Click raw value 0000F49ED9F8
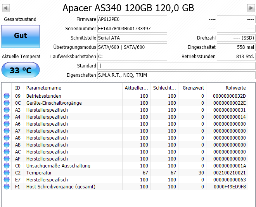 click(230, 186)
